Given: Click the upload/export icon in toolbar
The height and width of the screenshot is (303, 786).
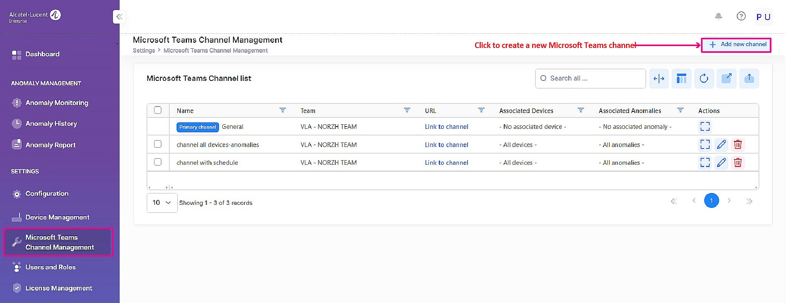Looking at the screenshot, I should click(x=749, y=79).
